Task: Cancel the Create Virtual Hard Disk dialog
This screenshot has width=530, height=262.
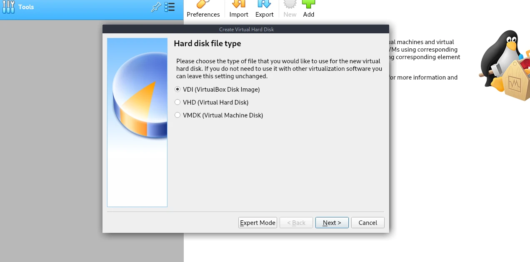Action: (368, 223)
